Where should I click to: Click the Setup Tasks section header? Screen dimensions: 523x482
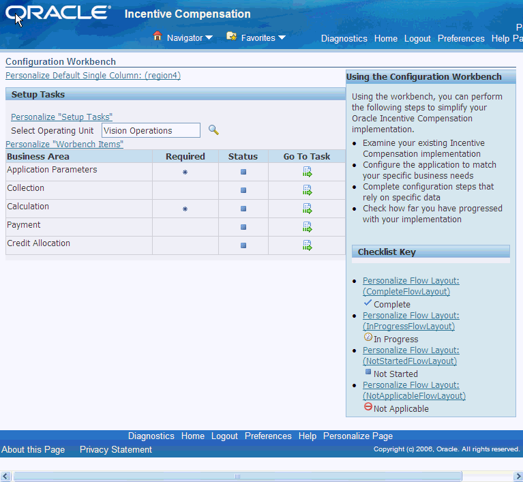175,94
